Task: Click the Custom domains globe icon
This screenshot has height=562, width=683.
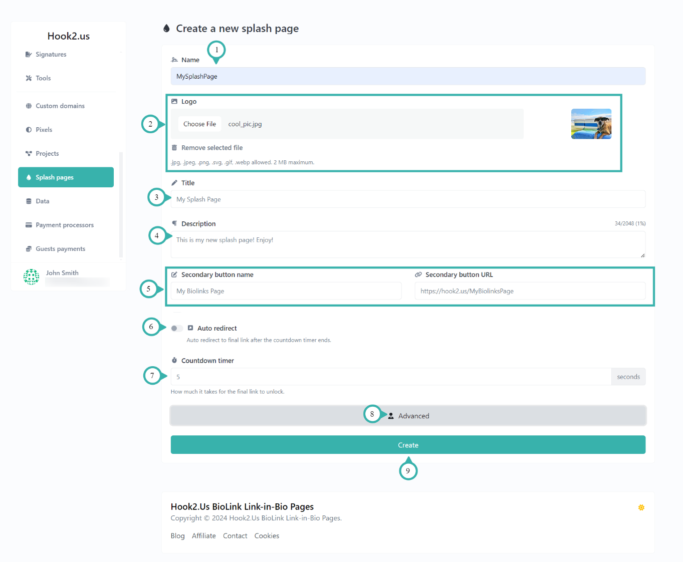Action: (29, 106)
